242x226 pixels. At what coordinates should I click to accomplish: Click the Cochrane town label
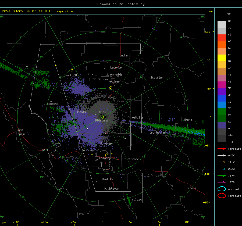tap(88, 150)
